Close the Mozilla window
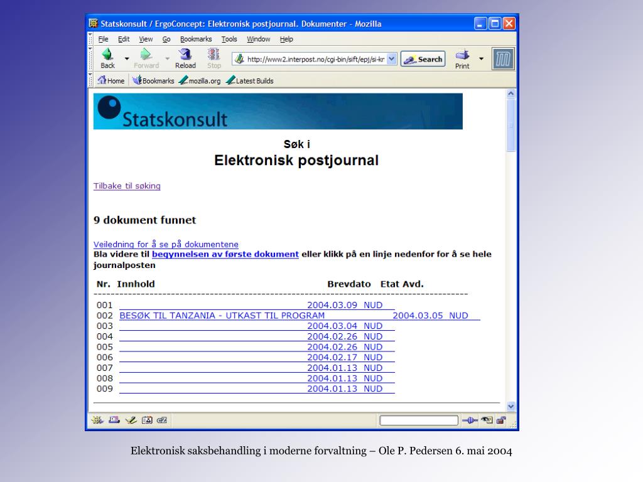The height and width of the screenshot is (482, 643). [x=509, y=23]
